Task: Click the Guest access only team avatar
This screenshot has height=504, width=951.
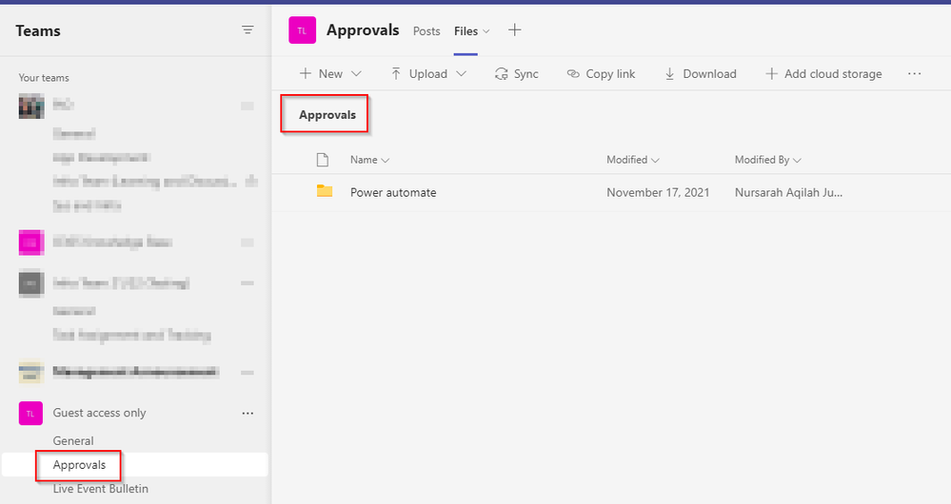Action: (x=30, y=413)
